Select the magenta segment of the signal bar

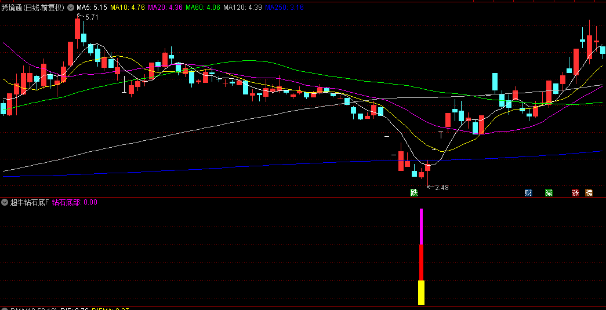[421, 227]
